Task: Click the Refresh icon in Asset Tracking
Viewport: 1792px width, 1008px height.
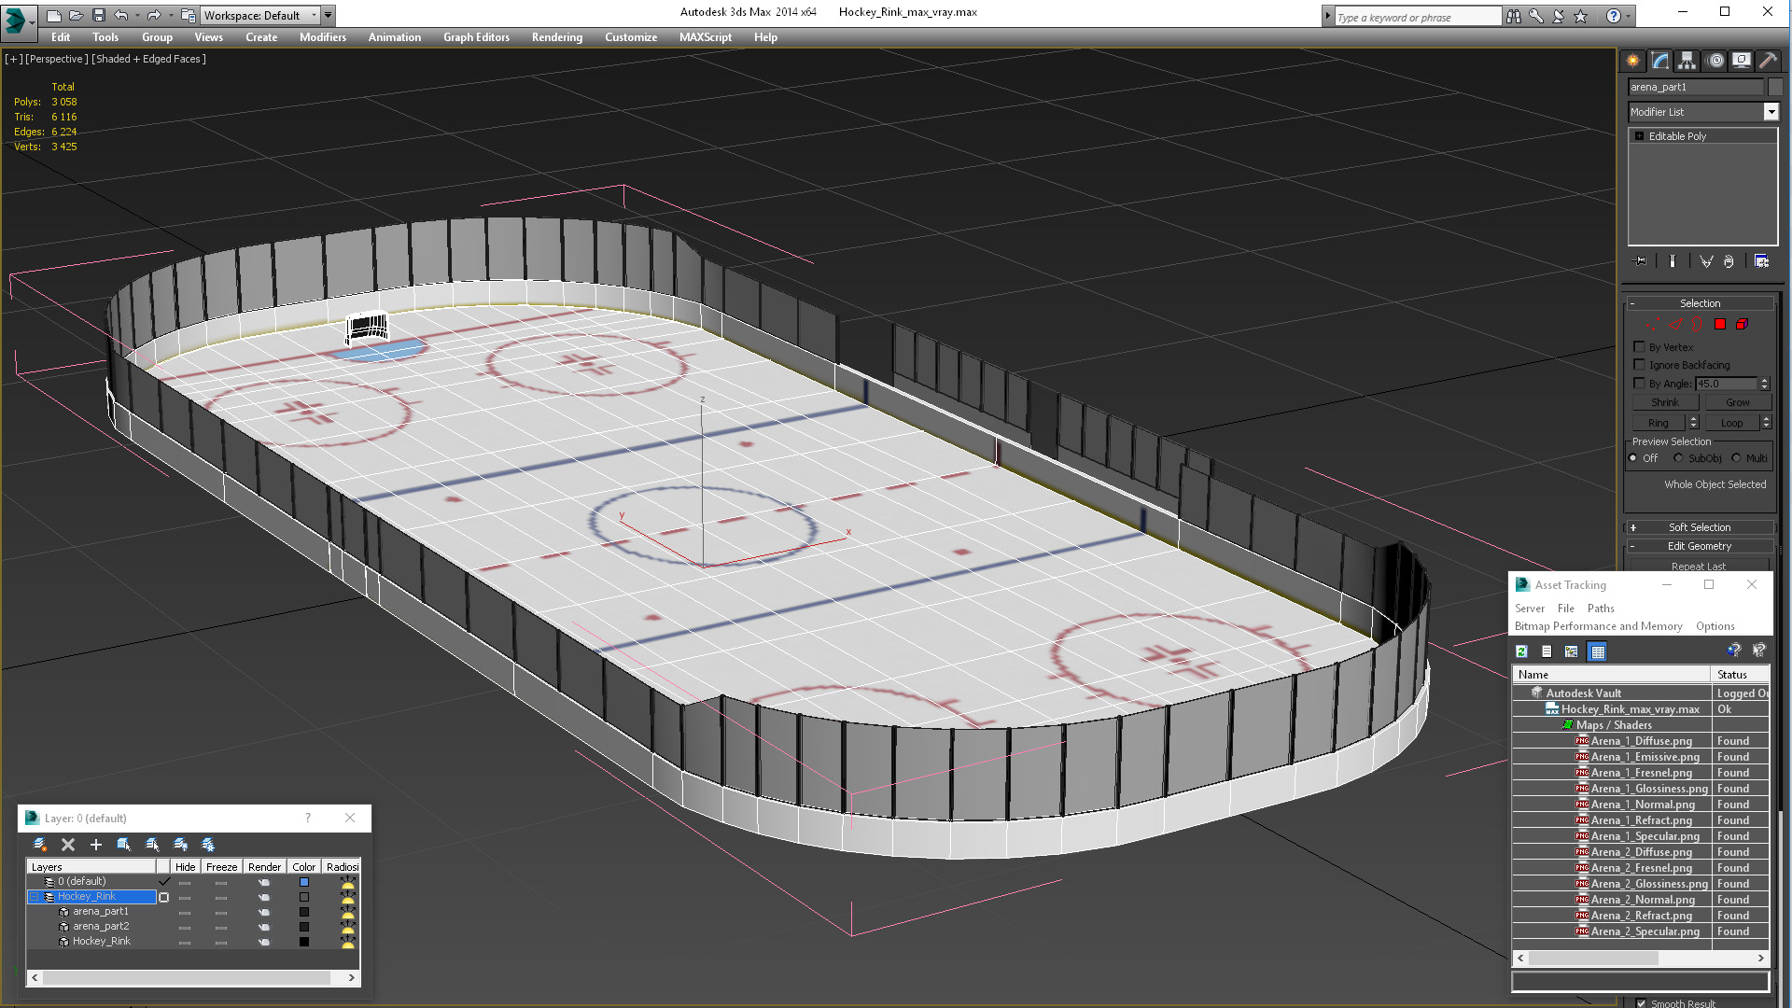Action: coord(1522,651)
